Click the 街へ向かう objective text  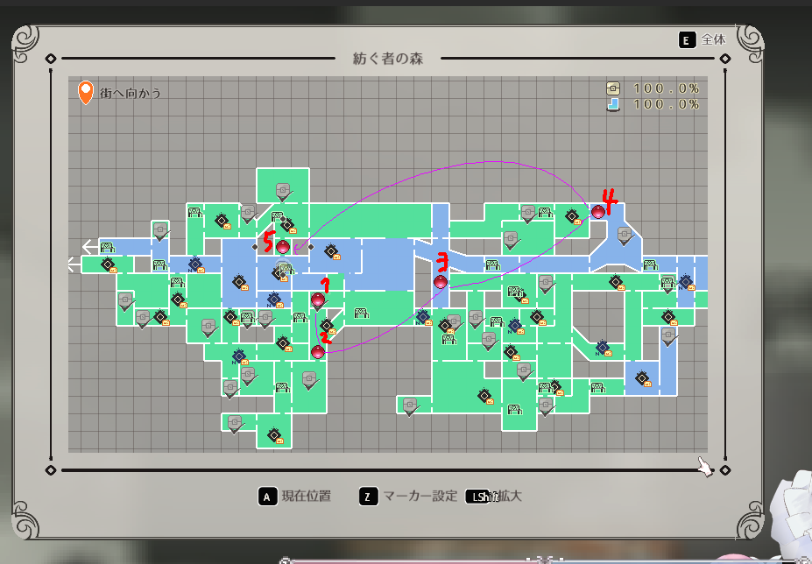131,93
